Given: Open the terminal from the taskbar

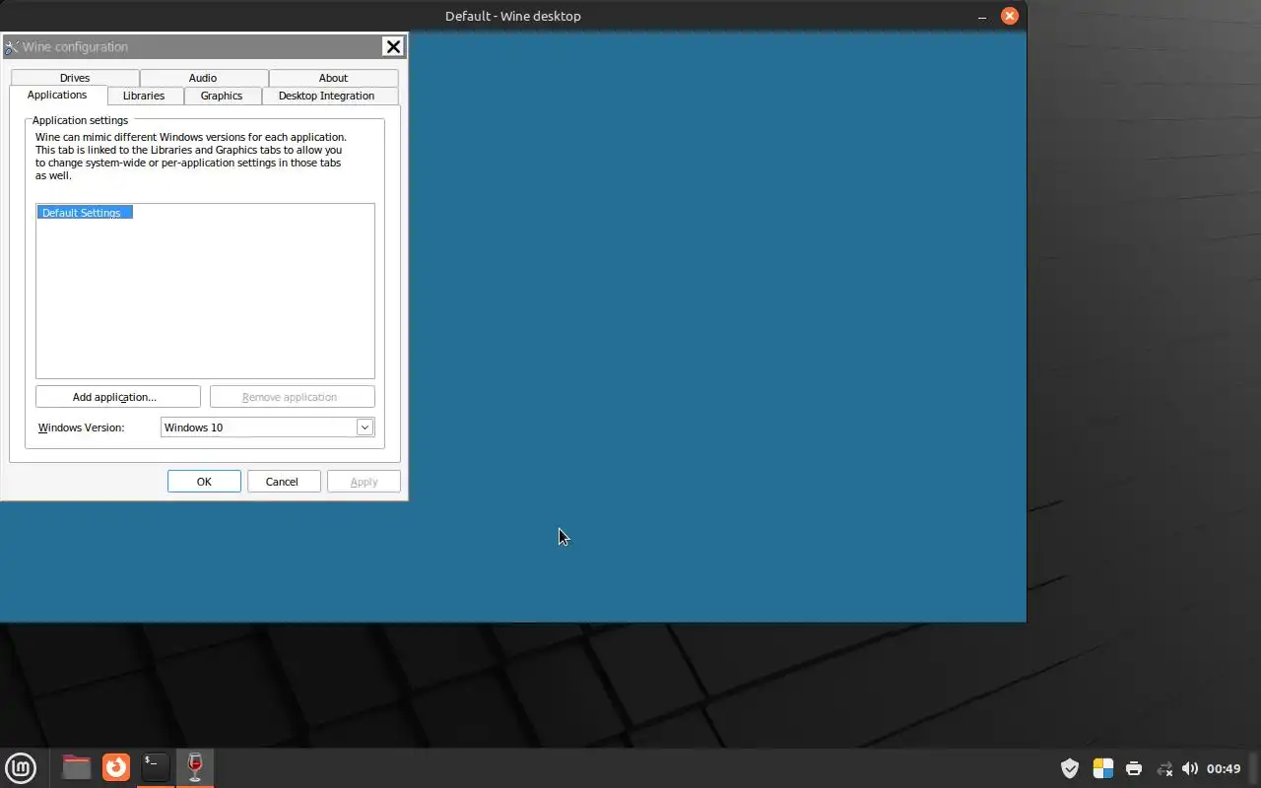Looking at the screenshot, I should 155,766.
